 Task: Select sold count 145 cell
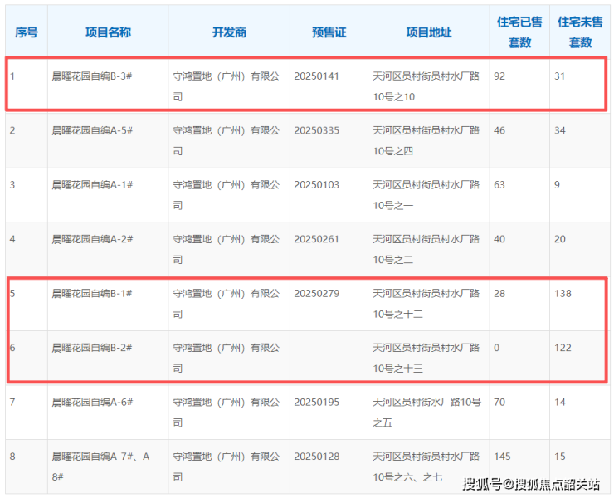coord(502,456)
